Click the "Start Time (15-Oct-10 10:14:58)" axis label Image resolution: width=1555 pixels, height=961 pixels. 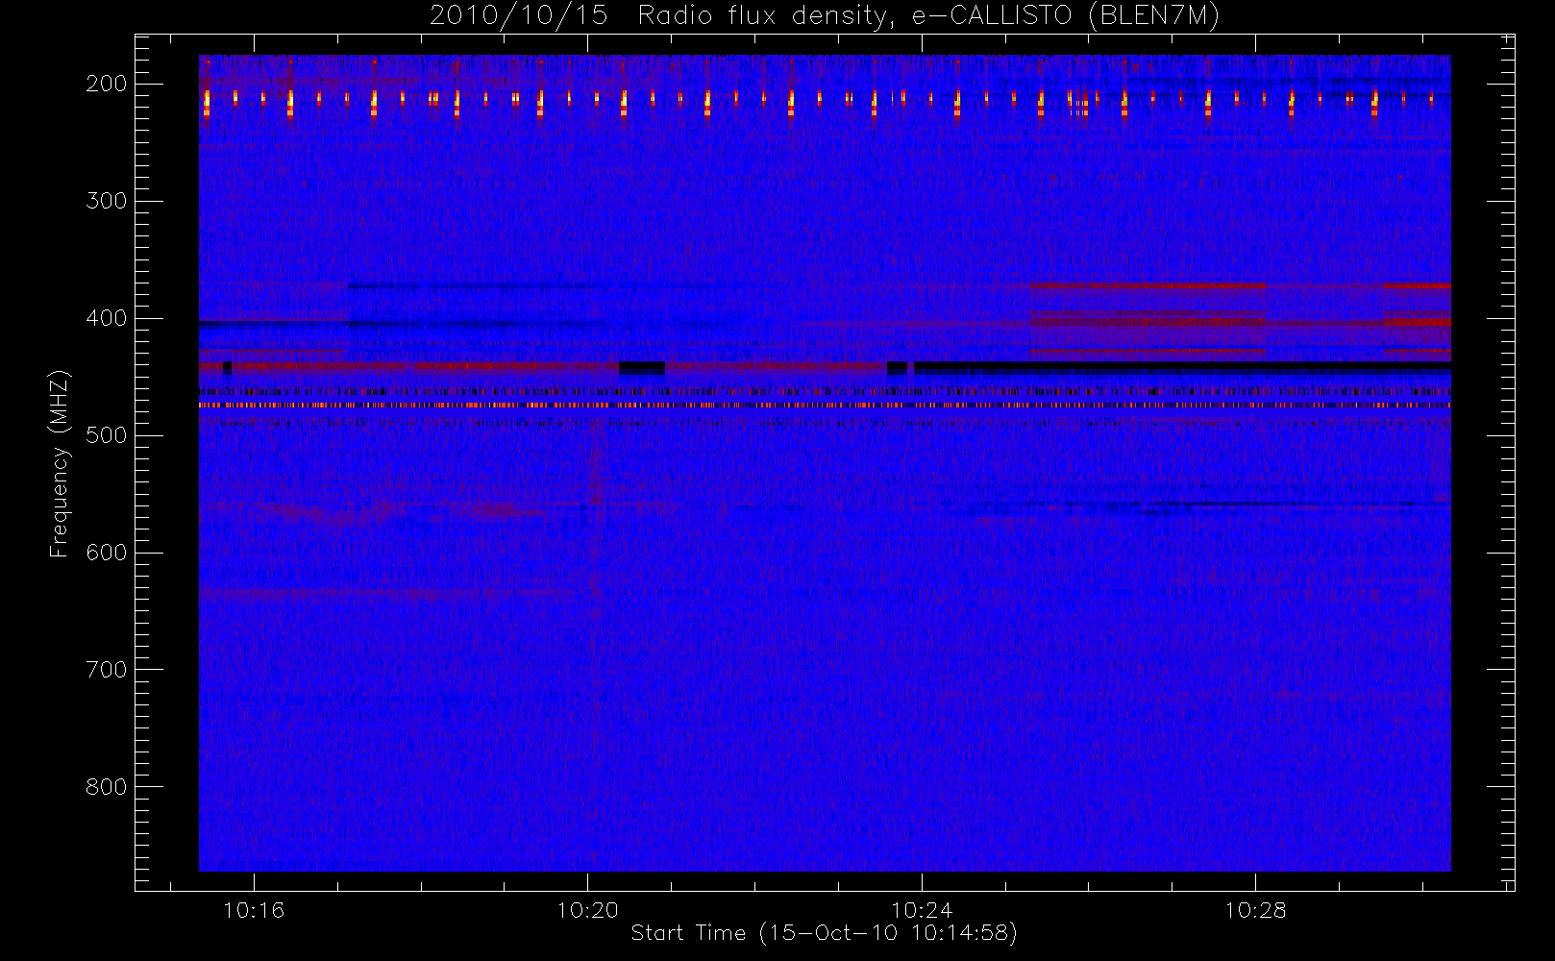(x=824, y=933)
